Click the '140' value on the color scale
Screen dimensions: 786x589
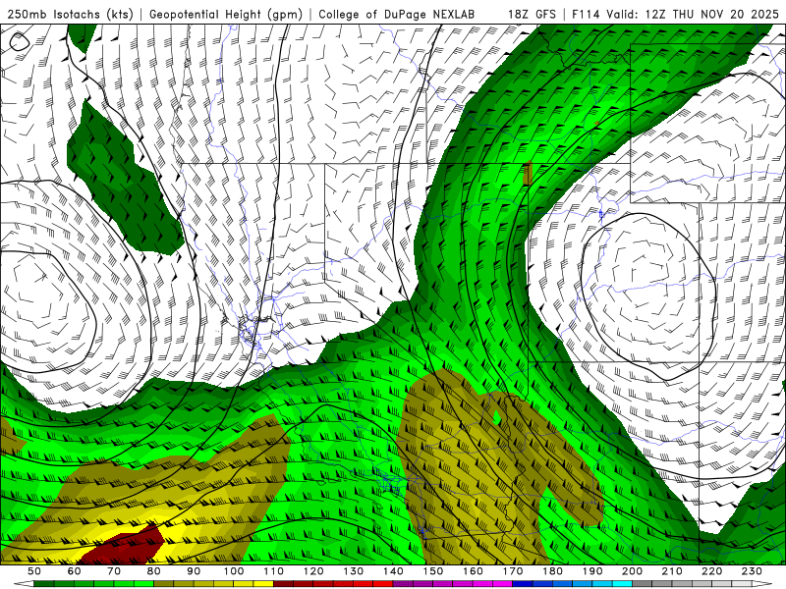(x=393, y=571)
